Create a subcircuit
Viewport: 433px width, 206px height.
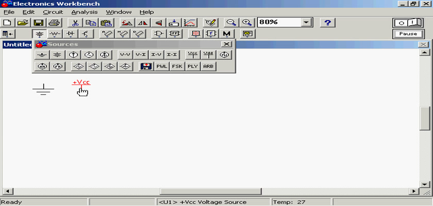pyautogui.click(x=174, y=23)
